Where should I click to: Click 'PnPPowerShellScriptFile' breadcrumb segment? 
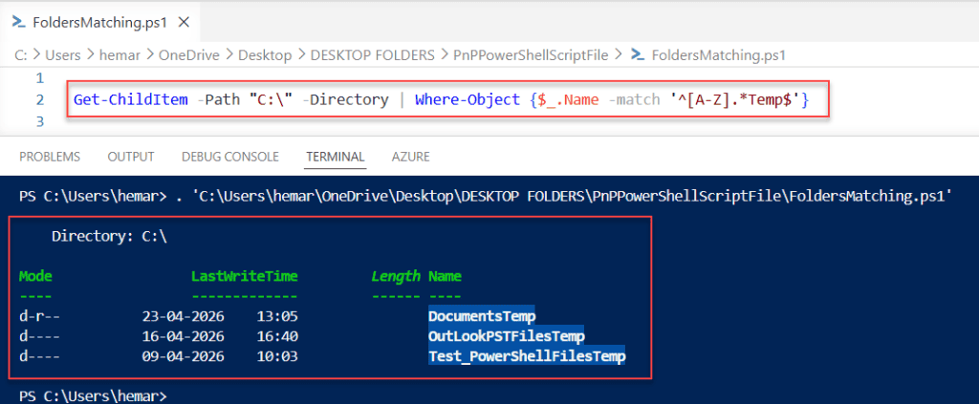(531, 54)
